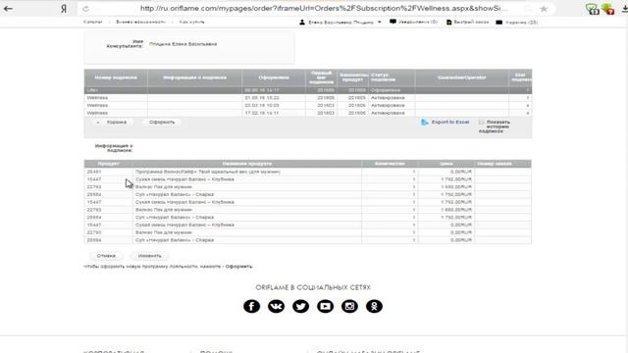The height and width of the screenshot is (353, 628).
Task: Select the highlighted top subscription row with status Оформлена
Action: 308,90
